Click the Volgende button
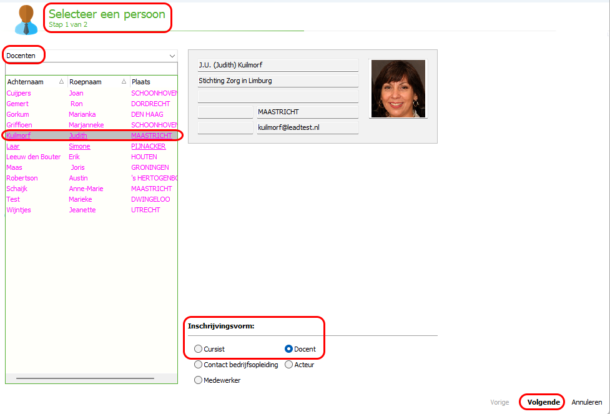Screen dimensions: 610x414 [x=543, y=402]
